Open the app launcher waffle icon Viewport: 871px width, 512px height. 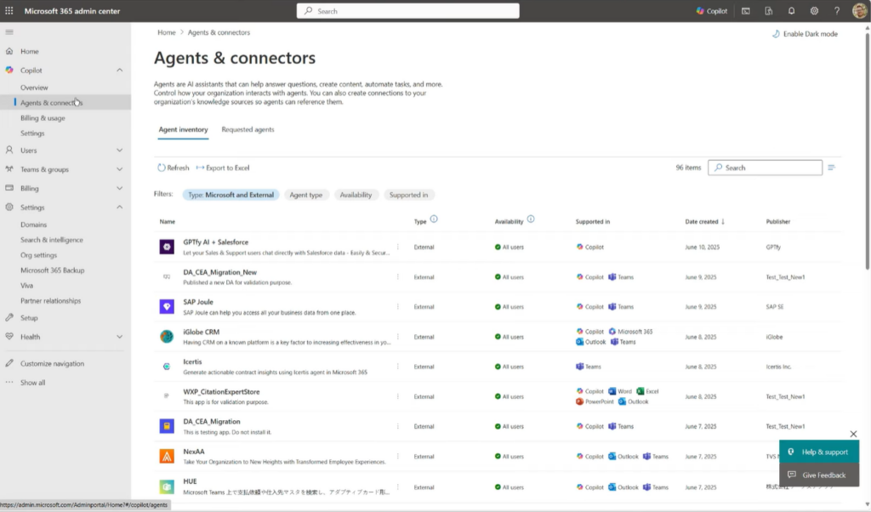[x=9, y=10]
